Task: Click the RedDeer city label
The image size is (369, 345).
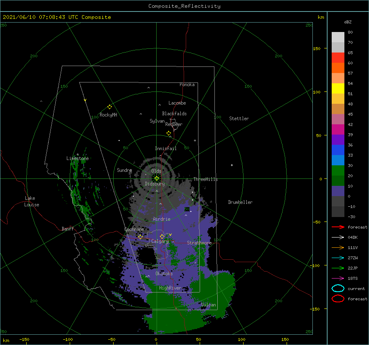Action: [174, 124]
